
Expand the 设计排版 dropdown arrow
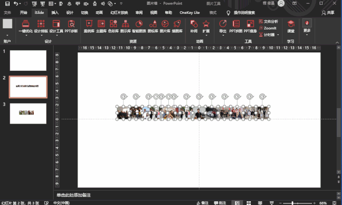pos(41,35)
